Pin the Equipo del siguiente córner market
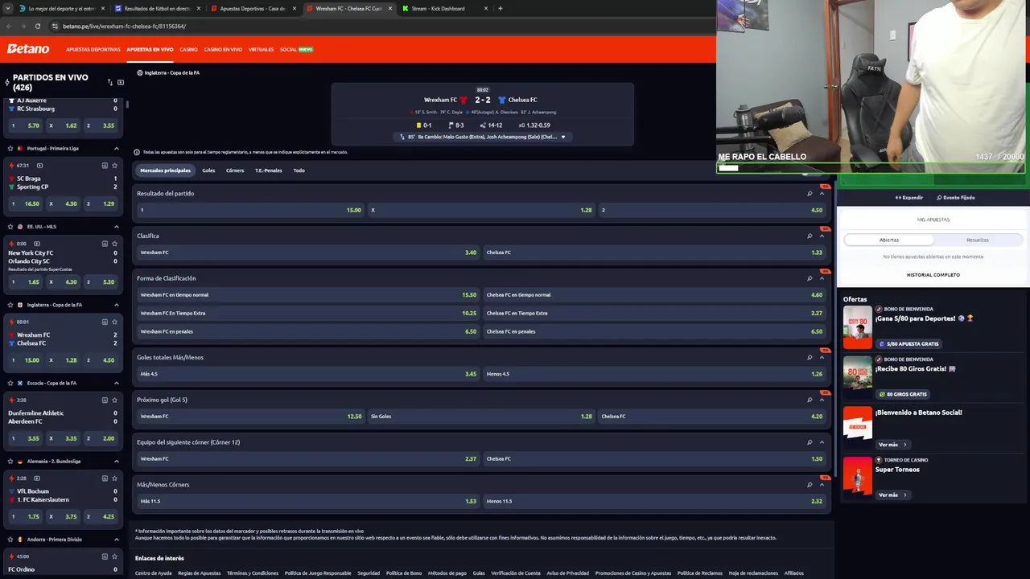 [x=810, y=442]
